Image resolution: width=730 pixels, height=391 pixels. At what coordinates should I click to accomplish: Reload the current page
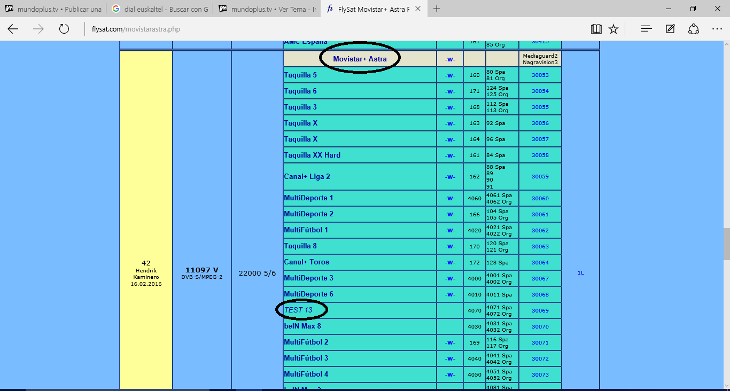[x=64, y=29]
